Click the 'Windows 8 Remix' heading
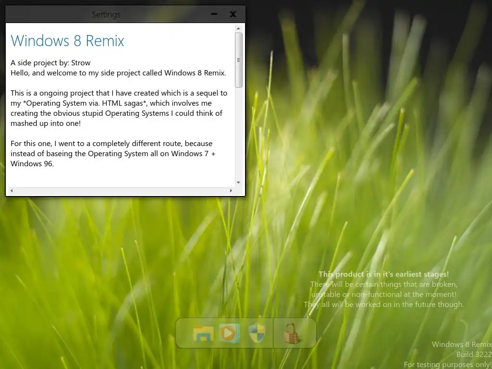 point(67,41)
